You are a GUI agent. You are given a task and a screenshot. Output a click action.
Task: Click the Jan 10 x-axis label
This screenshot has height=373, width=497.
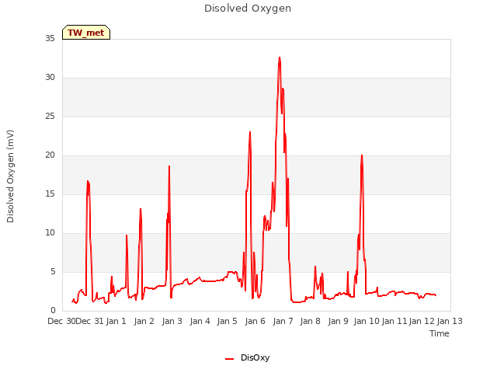(367, 321)
